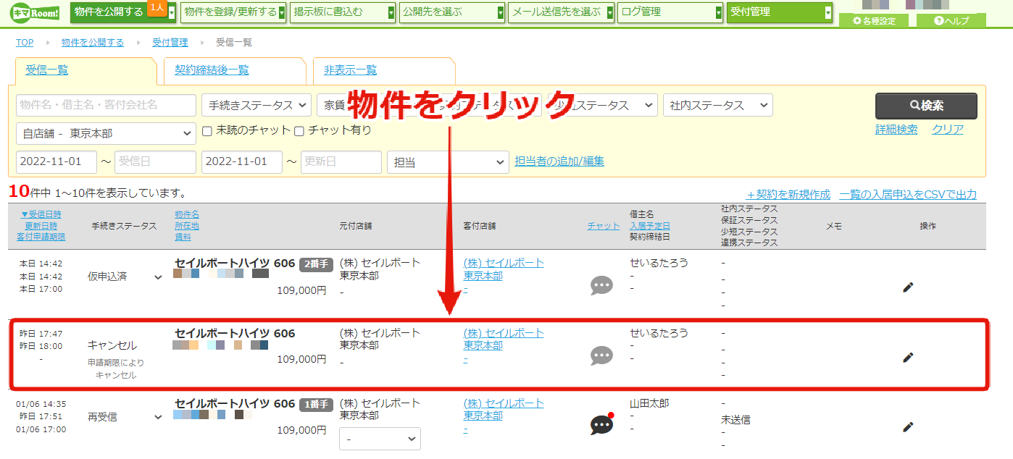
Task: Switch to 契約締結後一覧 tab
Action: click(212, 70)
